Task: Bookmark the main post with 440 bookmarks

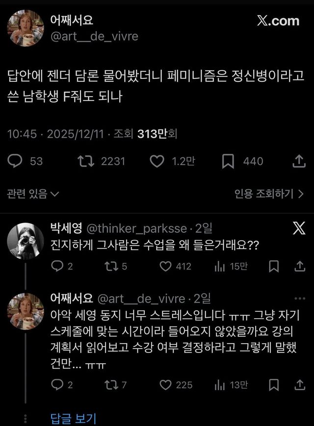Action: (x=228, y=161)
